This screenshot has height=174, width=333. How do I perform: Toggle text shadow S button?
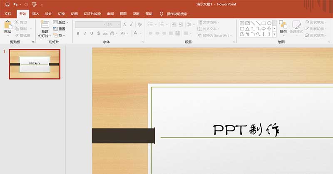(99, 33)
